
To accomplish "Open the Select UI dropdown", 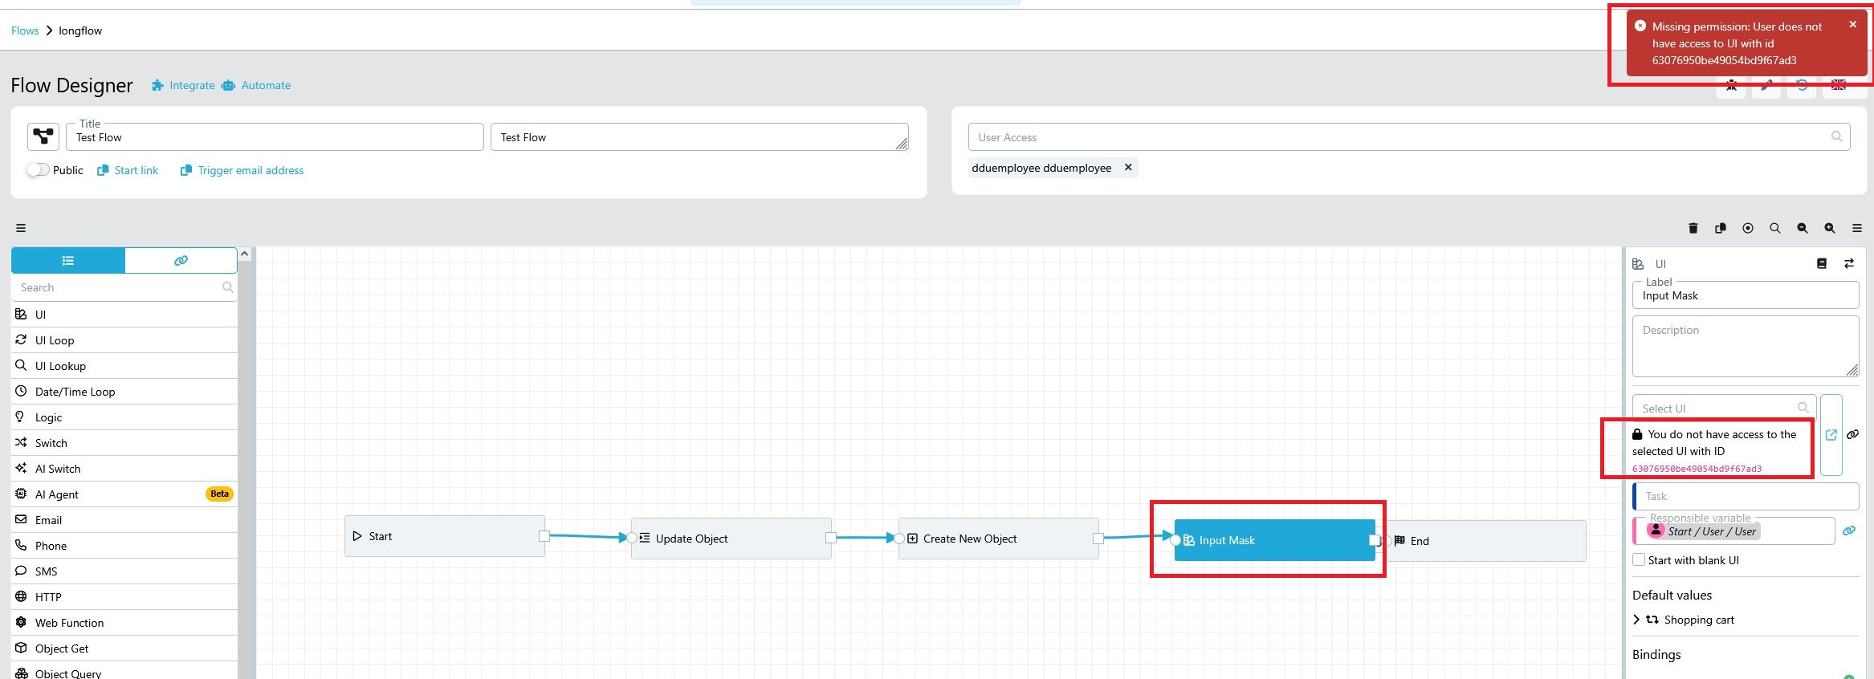I will [x=1724, y=409].
